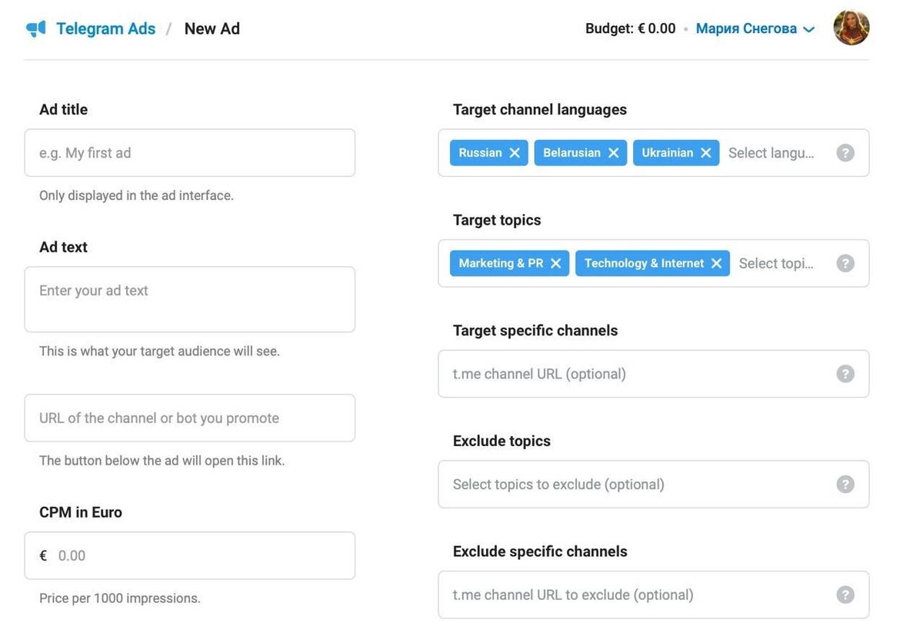
Task: Click the user profile avatar photo
Action: [x=851, y=28]
